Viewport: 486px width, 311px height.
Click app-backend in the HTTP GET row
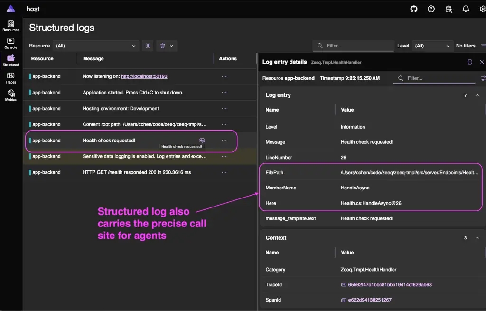pyautogui.click(x=47, y=172)
